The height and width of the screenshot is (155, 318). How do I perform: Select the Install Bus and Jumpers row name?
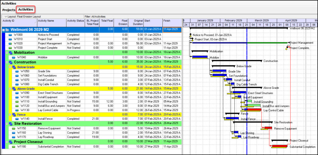click(x=51, y=106)
